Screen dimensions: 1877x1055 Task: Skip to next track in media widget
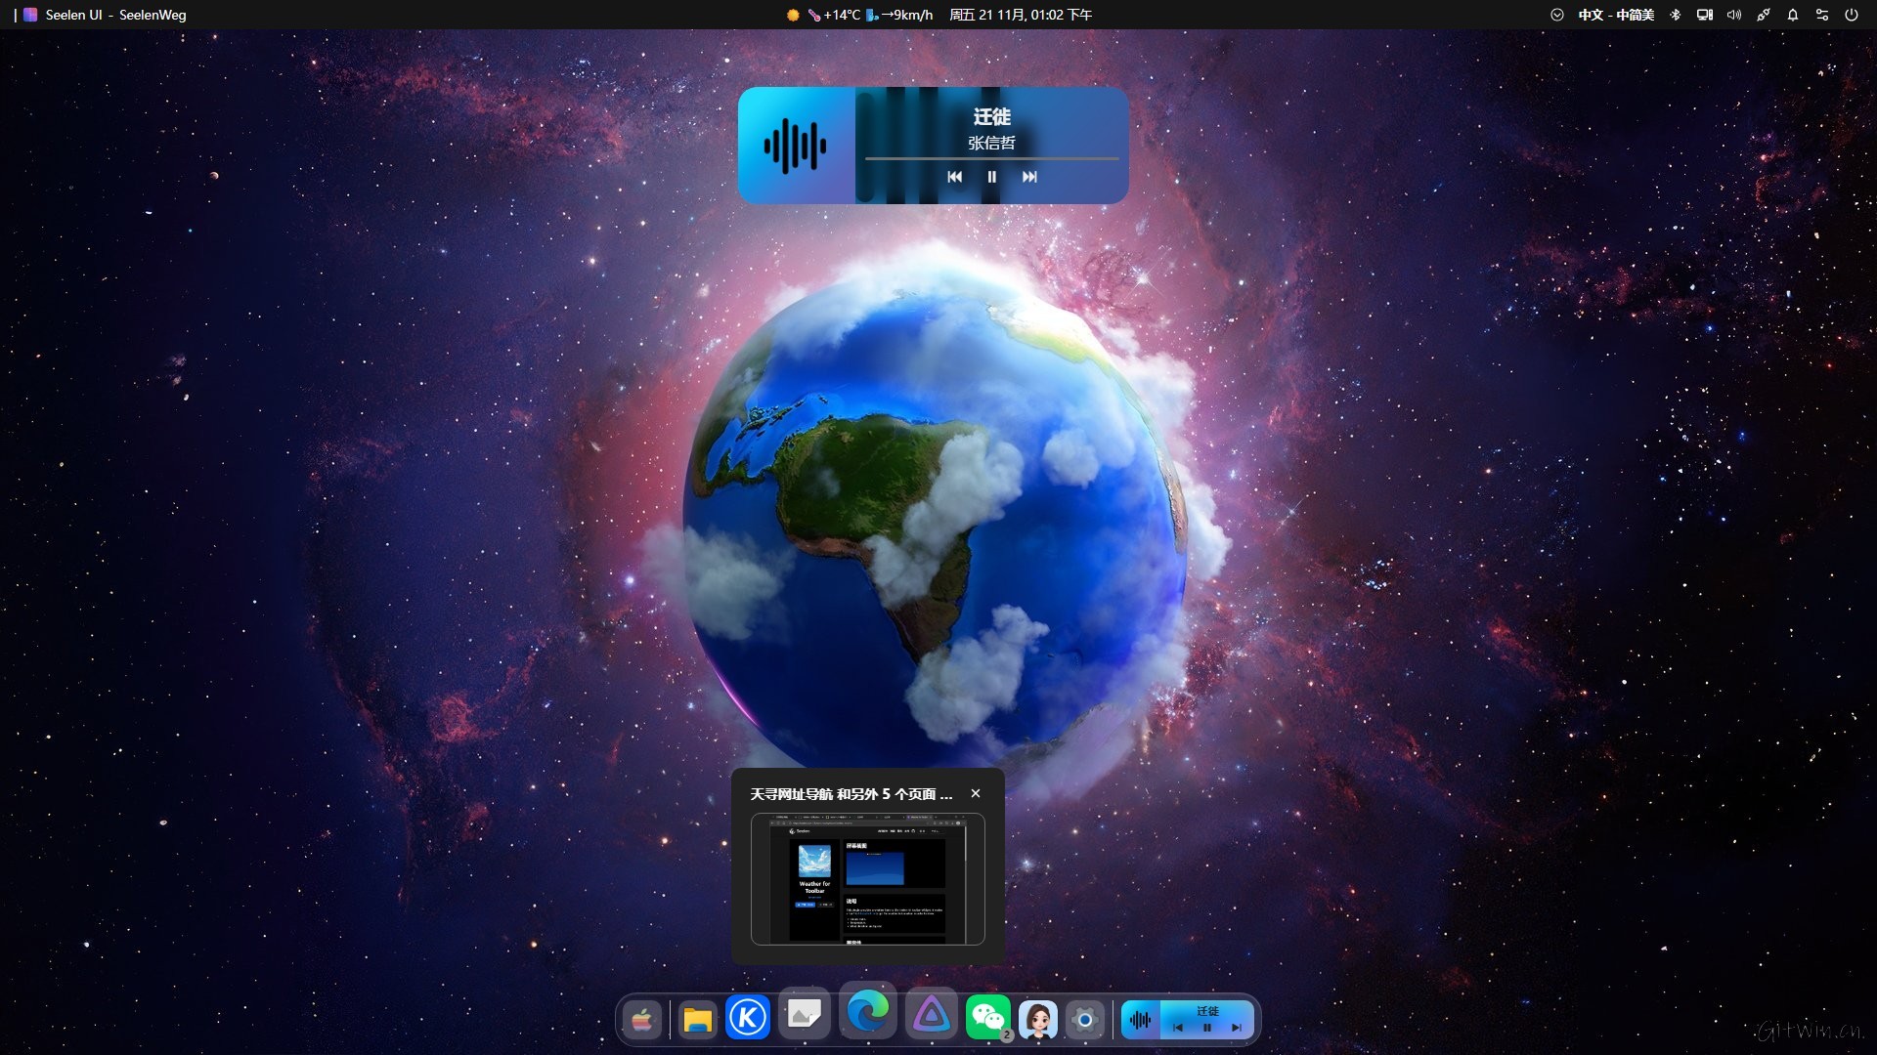(x=1029, y=177)
